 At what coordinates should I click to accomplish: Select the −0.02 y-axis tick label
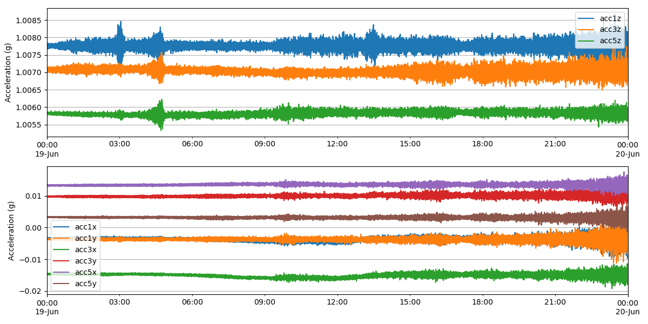[31, 292]
